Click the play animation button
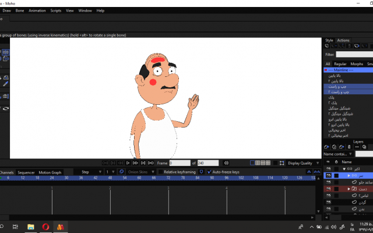This screenshot has height=233, width=373. tap(128, 163)
